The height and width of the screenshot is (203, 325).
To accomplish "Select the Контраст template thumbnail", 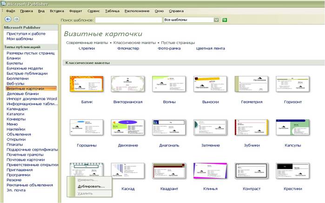I will tap(252, 171).
